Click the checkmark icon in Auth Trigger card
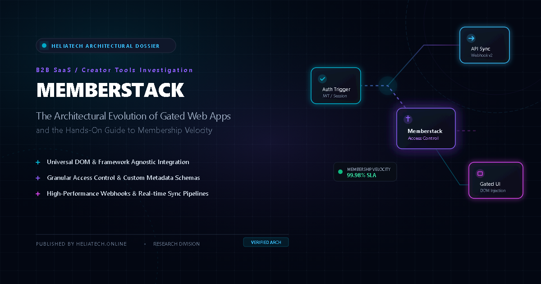Image resolution: width=541 pixels, height=284 pixels. (322, 78)
